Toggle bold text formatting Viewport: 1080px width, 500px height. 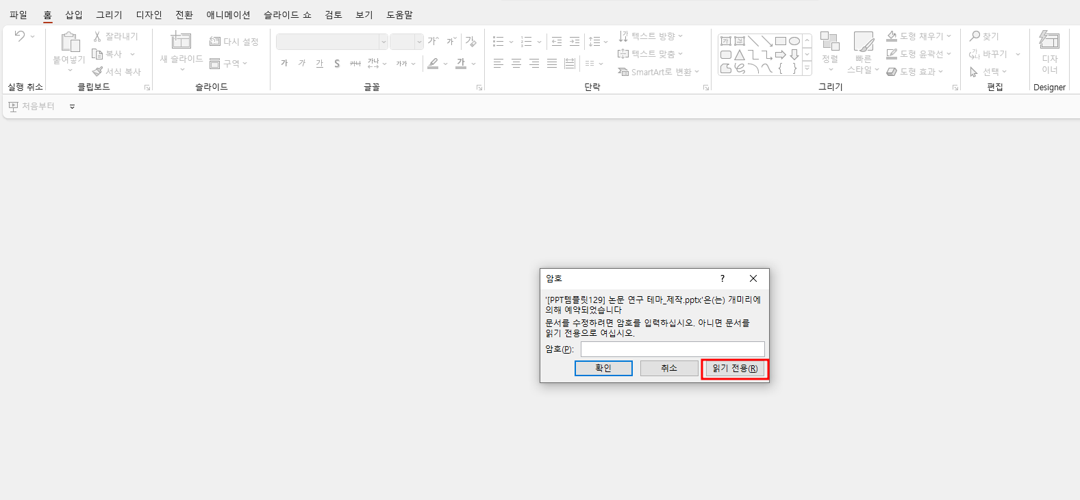284,64
